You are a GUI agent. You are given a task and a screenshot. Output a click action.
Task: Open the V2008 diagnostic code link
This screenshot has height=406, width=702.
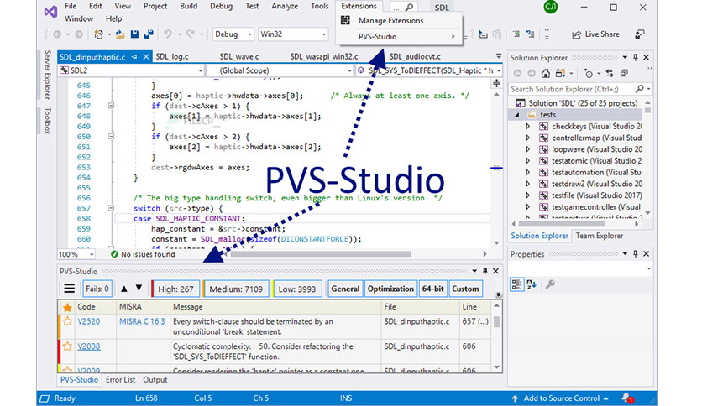(89, 346)
